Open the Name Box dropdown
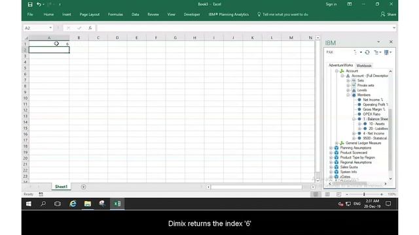Image resolution: width=419 pixels, height=235 pixels. coord(50,28)
